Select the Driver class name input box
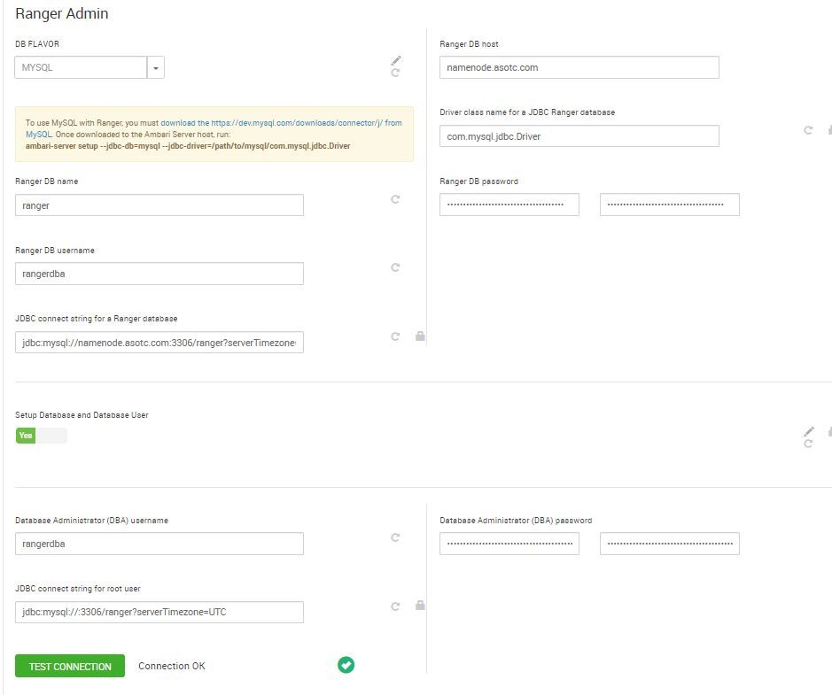 (579, 135)
